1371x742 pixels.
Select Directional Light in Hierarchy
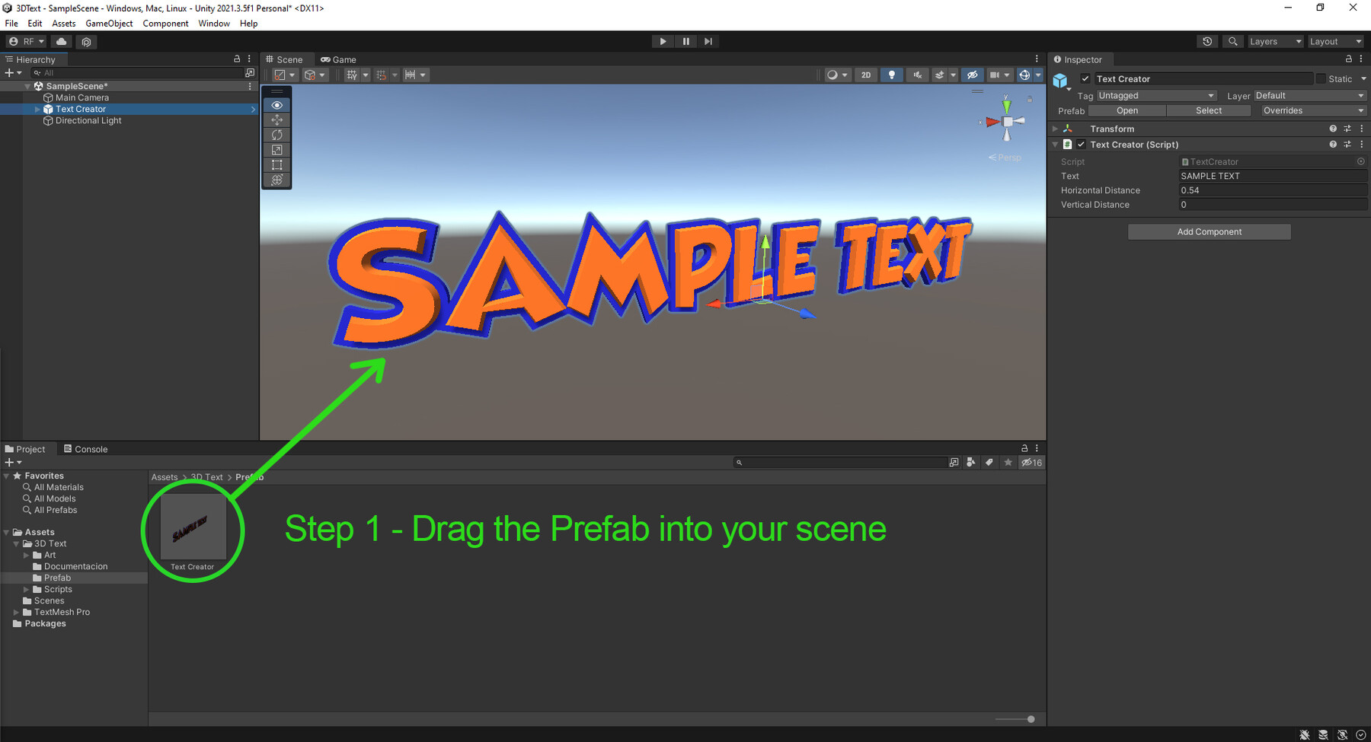tap(88, 120)
